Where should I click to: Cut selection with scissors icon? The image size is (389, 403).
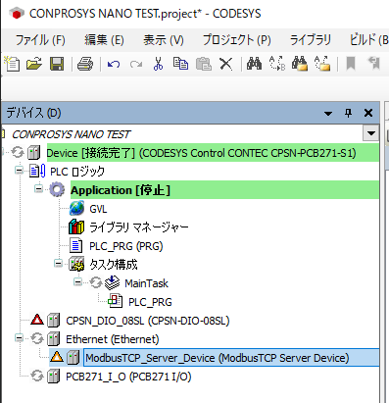158,64
